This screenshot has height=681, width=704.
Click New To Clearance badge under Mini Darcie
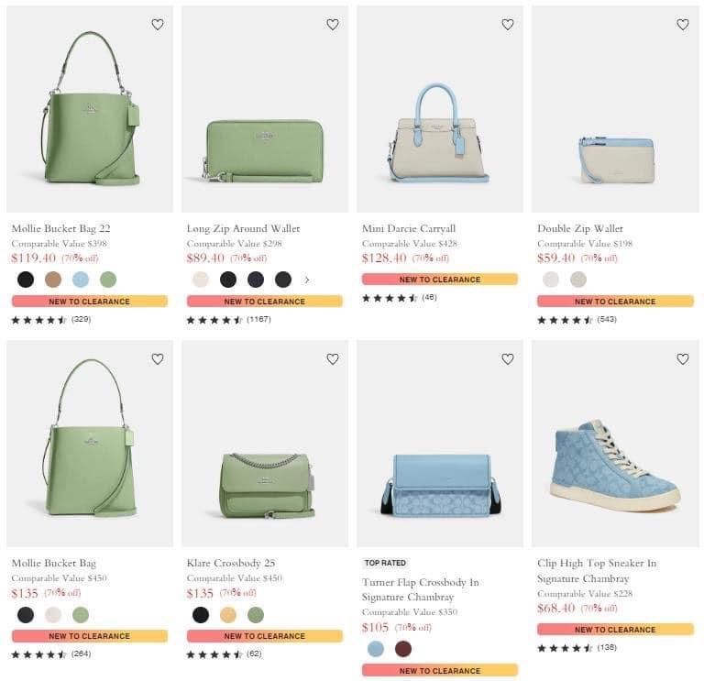(x=440, y=280)
